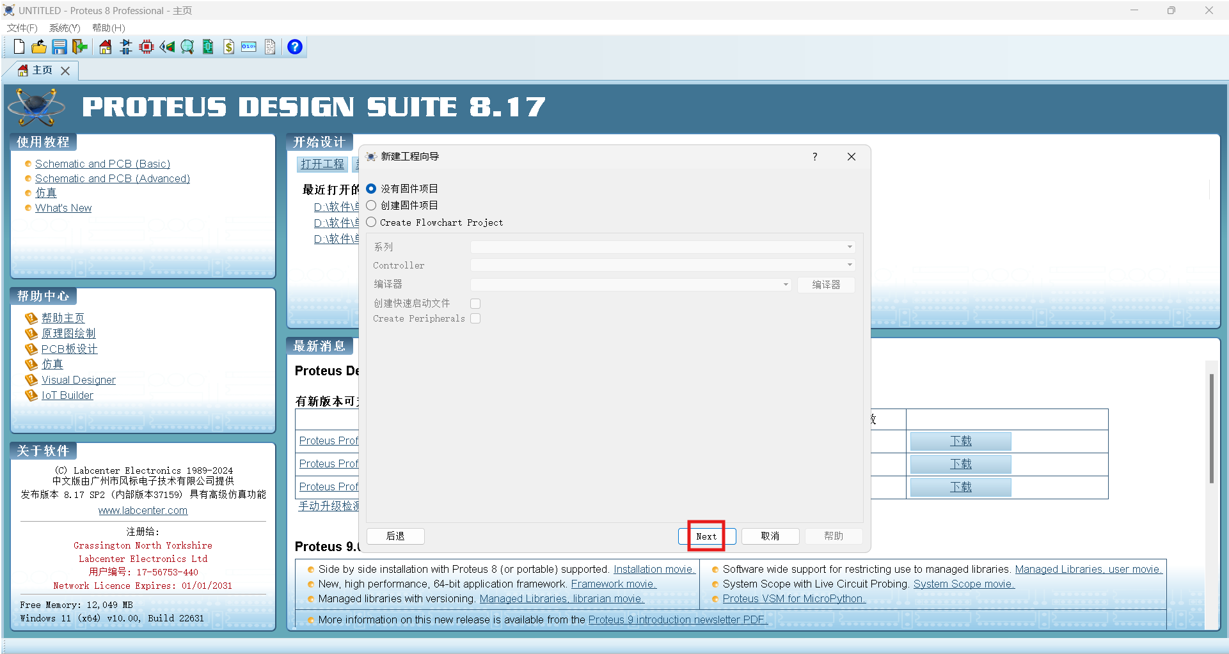Click book icon beside Visual Designer
The height and width of the screenshot is (654, 1229).
pos(31,380)
